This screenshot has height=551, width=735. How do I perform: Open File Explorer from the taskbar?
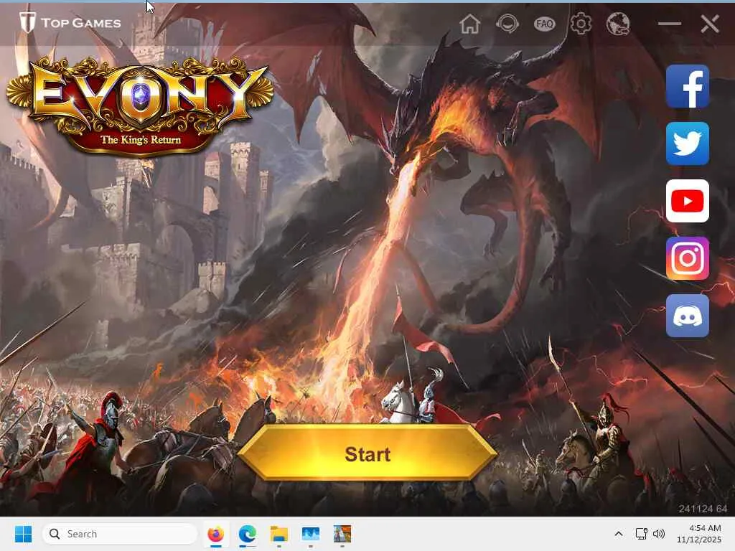tap(279, 534)
